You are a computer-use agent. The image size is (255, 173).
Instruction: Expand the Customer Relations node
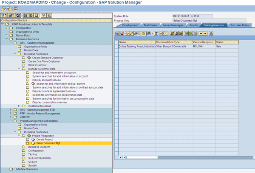pyautogui.click(x=19, y=106)
